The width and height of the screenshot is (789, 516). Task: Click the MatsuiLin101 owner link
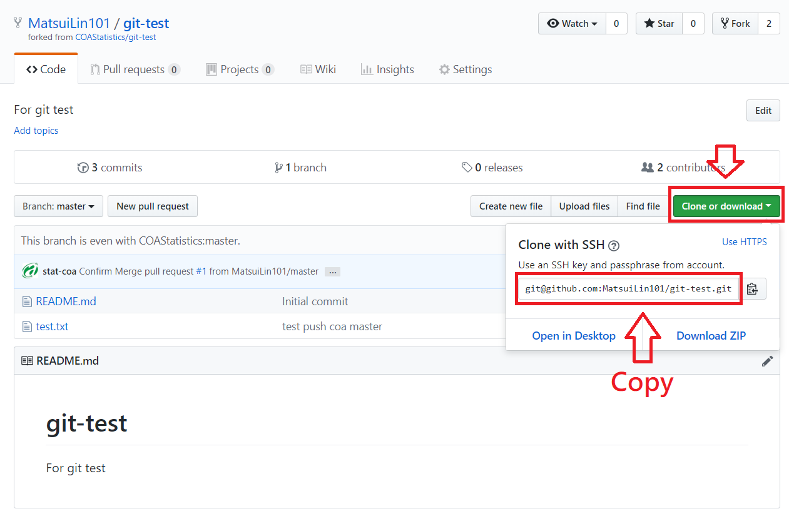point(69,24)
